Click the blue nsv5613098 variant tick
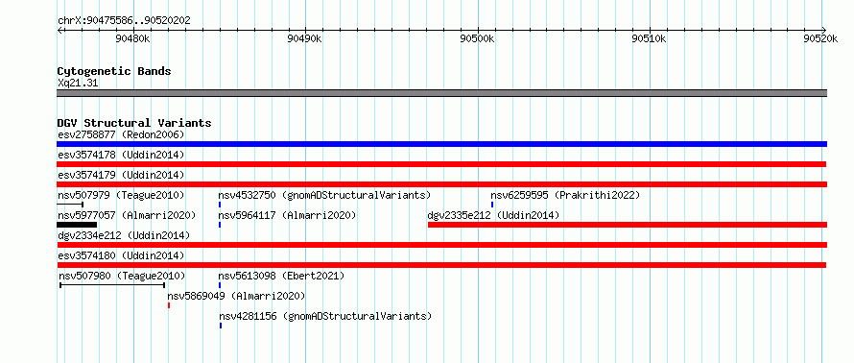The image size is (854, 363). 220,285
